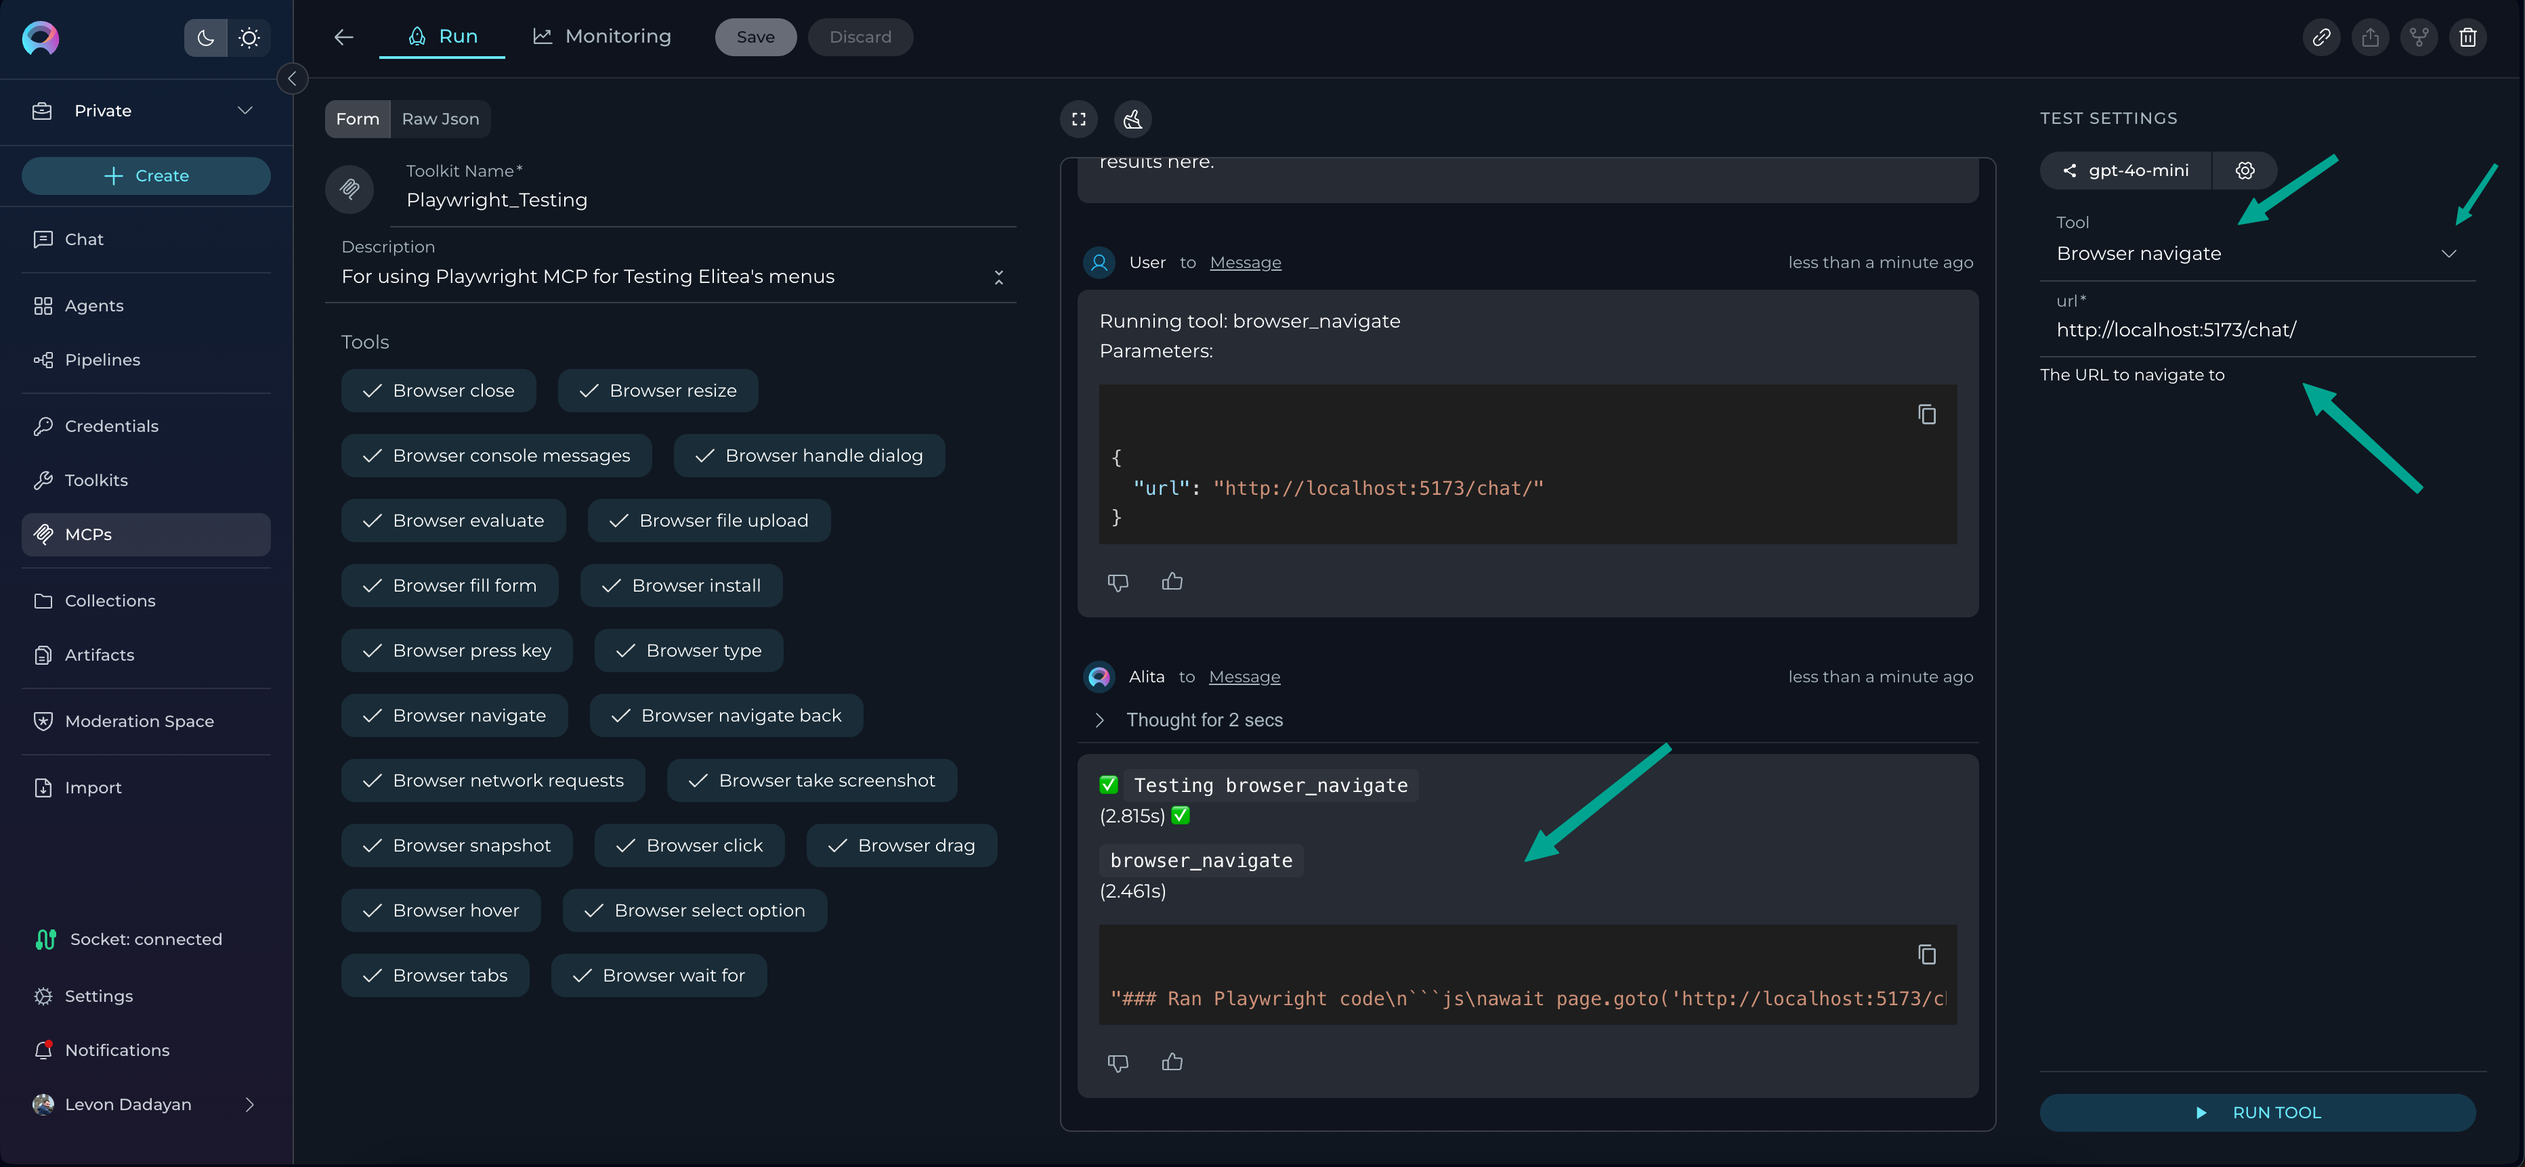Toggle the Browser navigate back tool
Image resolution: width=2525 pixels, height=1167 pixels.
click(726, 715)
